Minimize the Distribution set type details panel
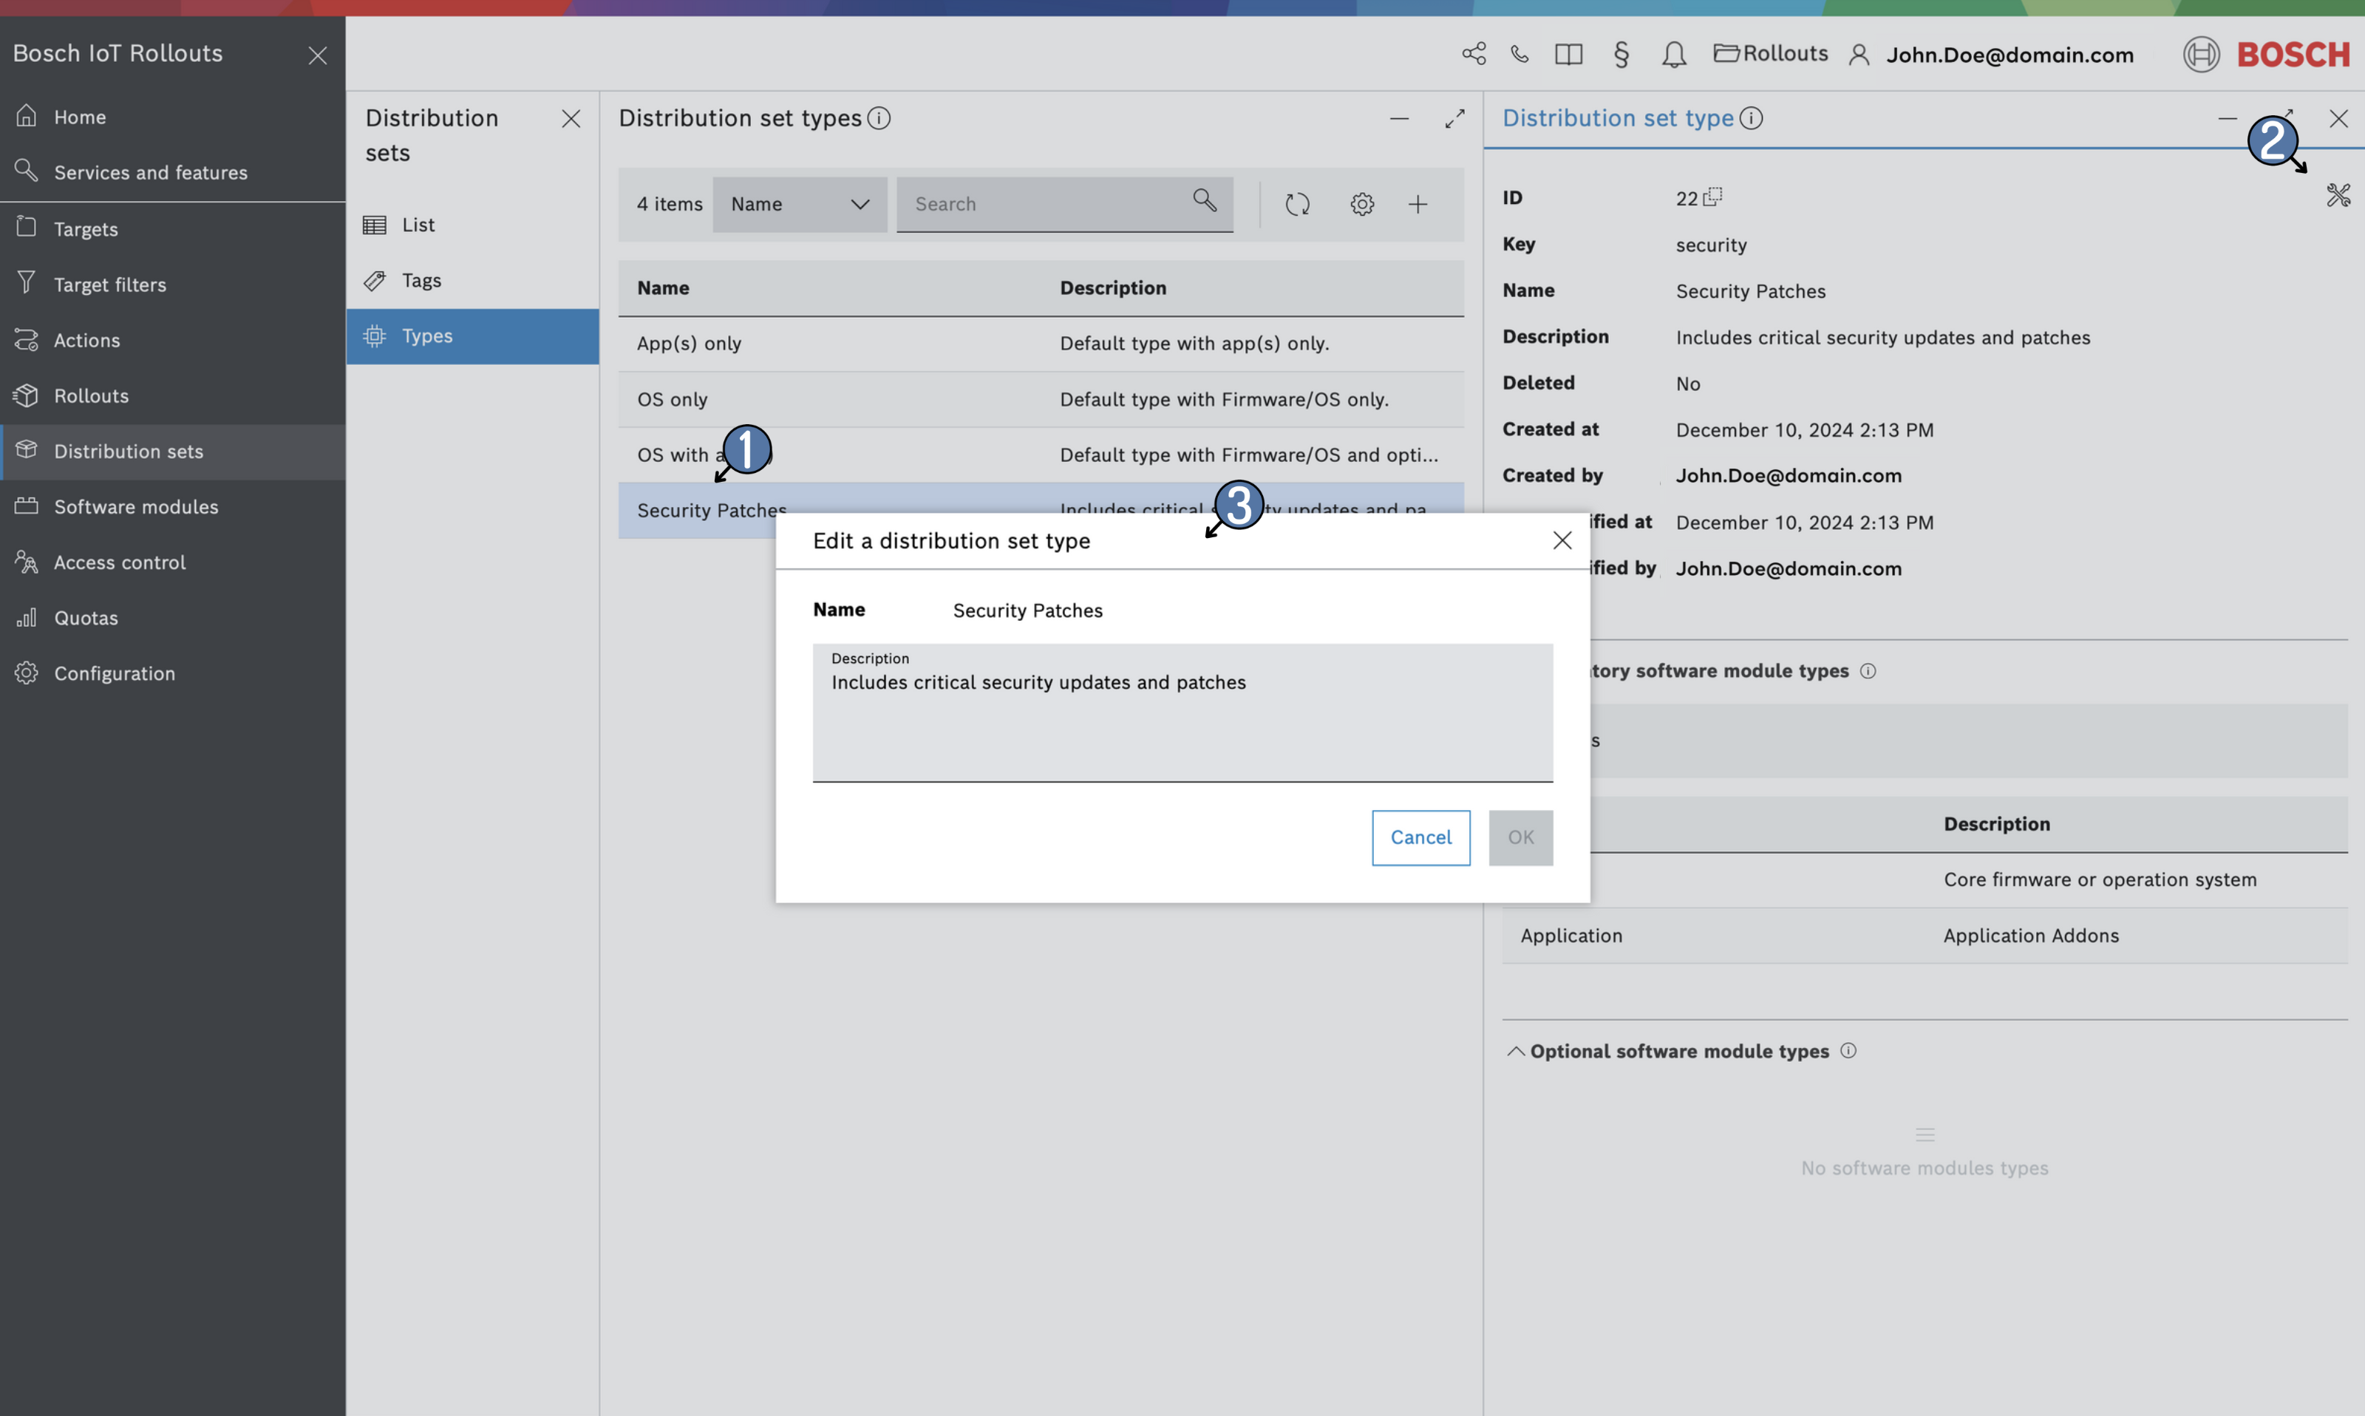2365x1416 pixels. point(2228,118)
